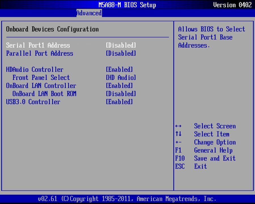Click the Version 0402 label
255x204 pixels.
point(232,5)
